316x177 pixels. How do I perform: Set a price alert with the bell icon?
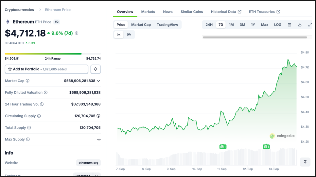(96, 69)
